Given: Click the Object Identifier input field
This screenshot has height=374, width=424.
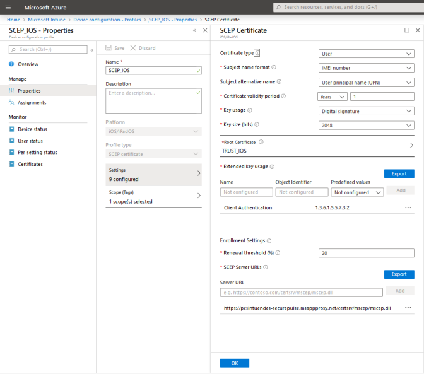Looking at the screenshot, I should point(302,192).
